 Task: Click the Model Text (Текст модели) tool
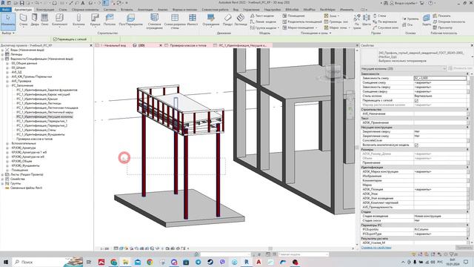tap(261, 16)
